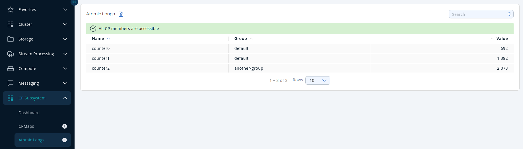This screenshot has width=523, height=149.
Task: Sort table by Group column
Action: [x=241, y=39]
